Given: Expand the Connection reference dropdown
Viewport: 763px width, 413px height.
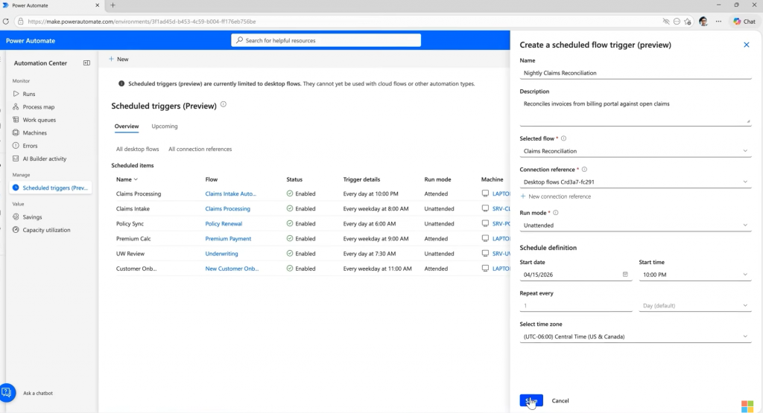Looking at the screenshot, I should click(x=744, y=182).
